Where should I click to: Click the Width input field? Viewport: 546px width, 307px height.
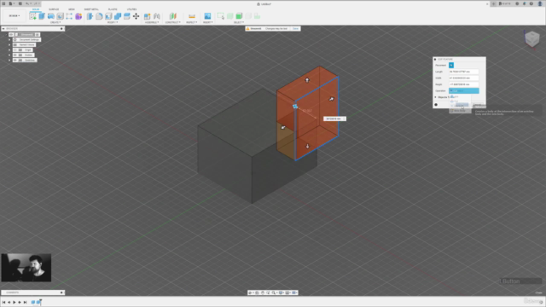pyautogui.click(x=464, y=78)
